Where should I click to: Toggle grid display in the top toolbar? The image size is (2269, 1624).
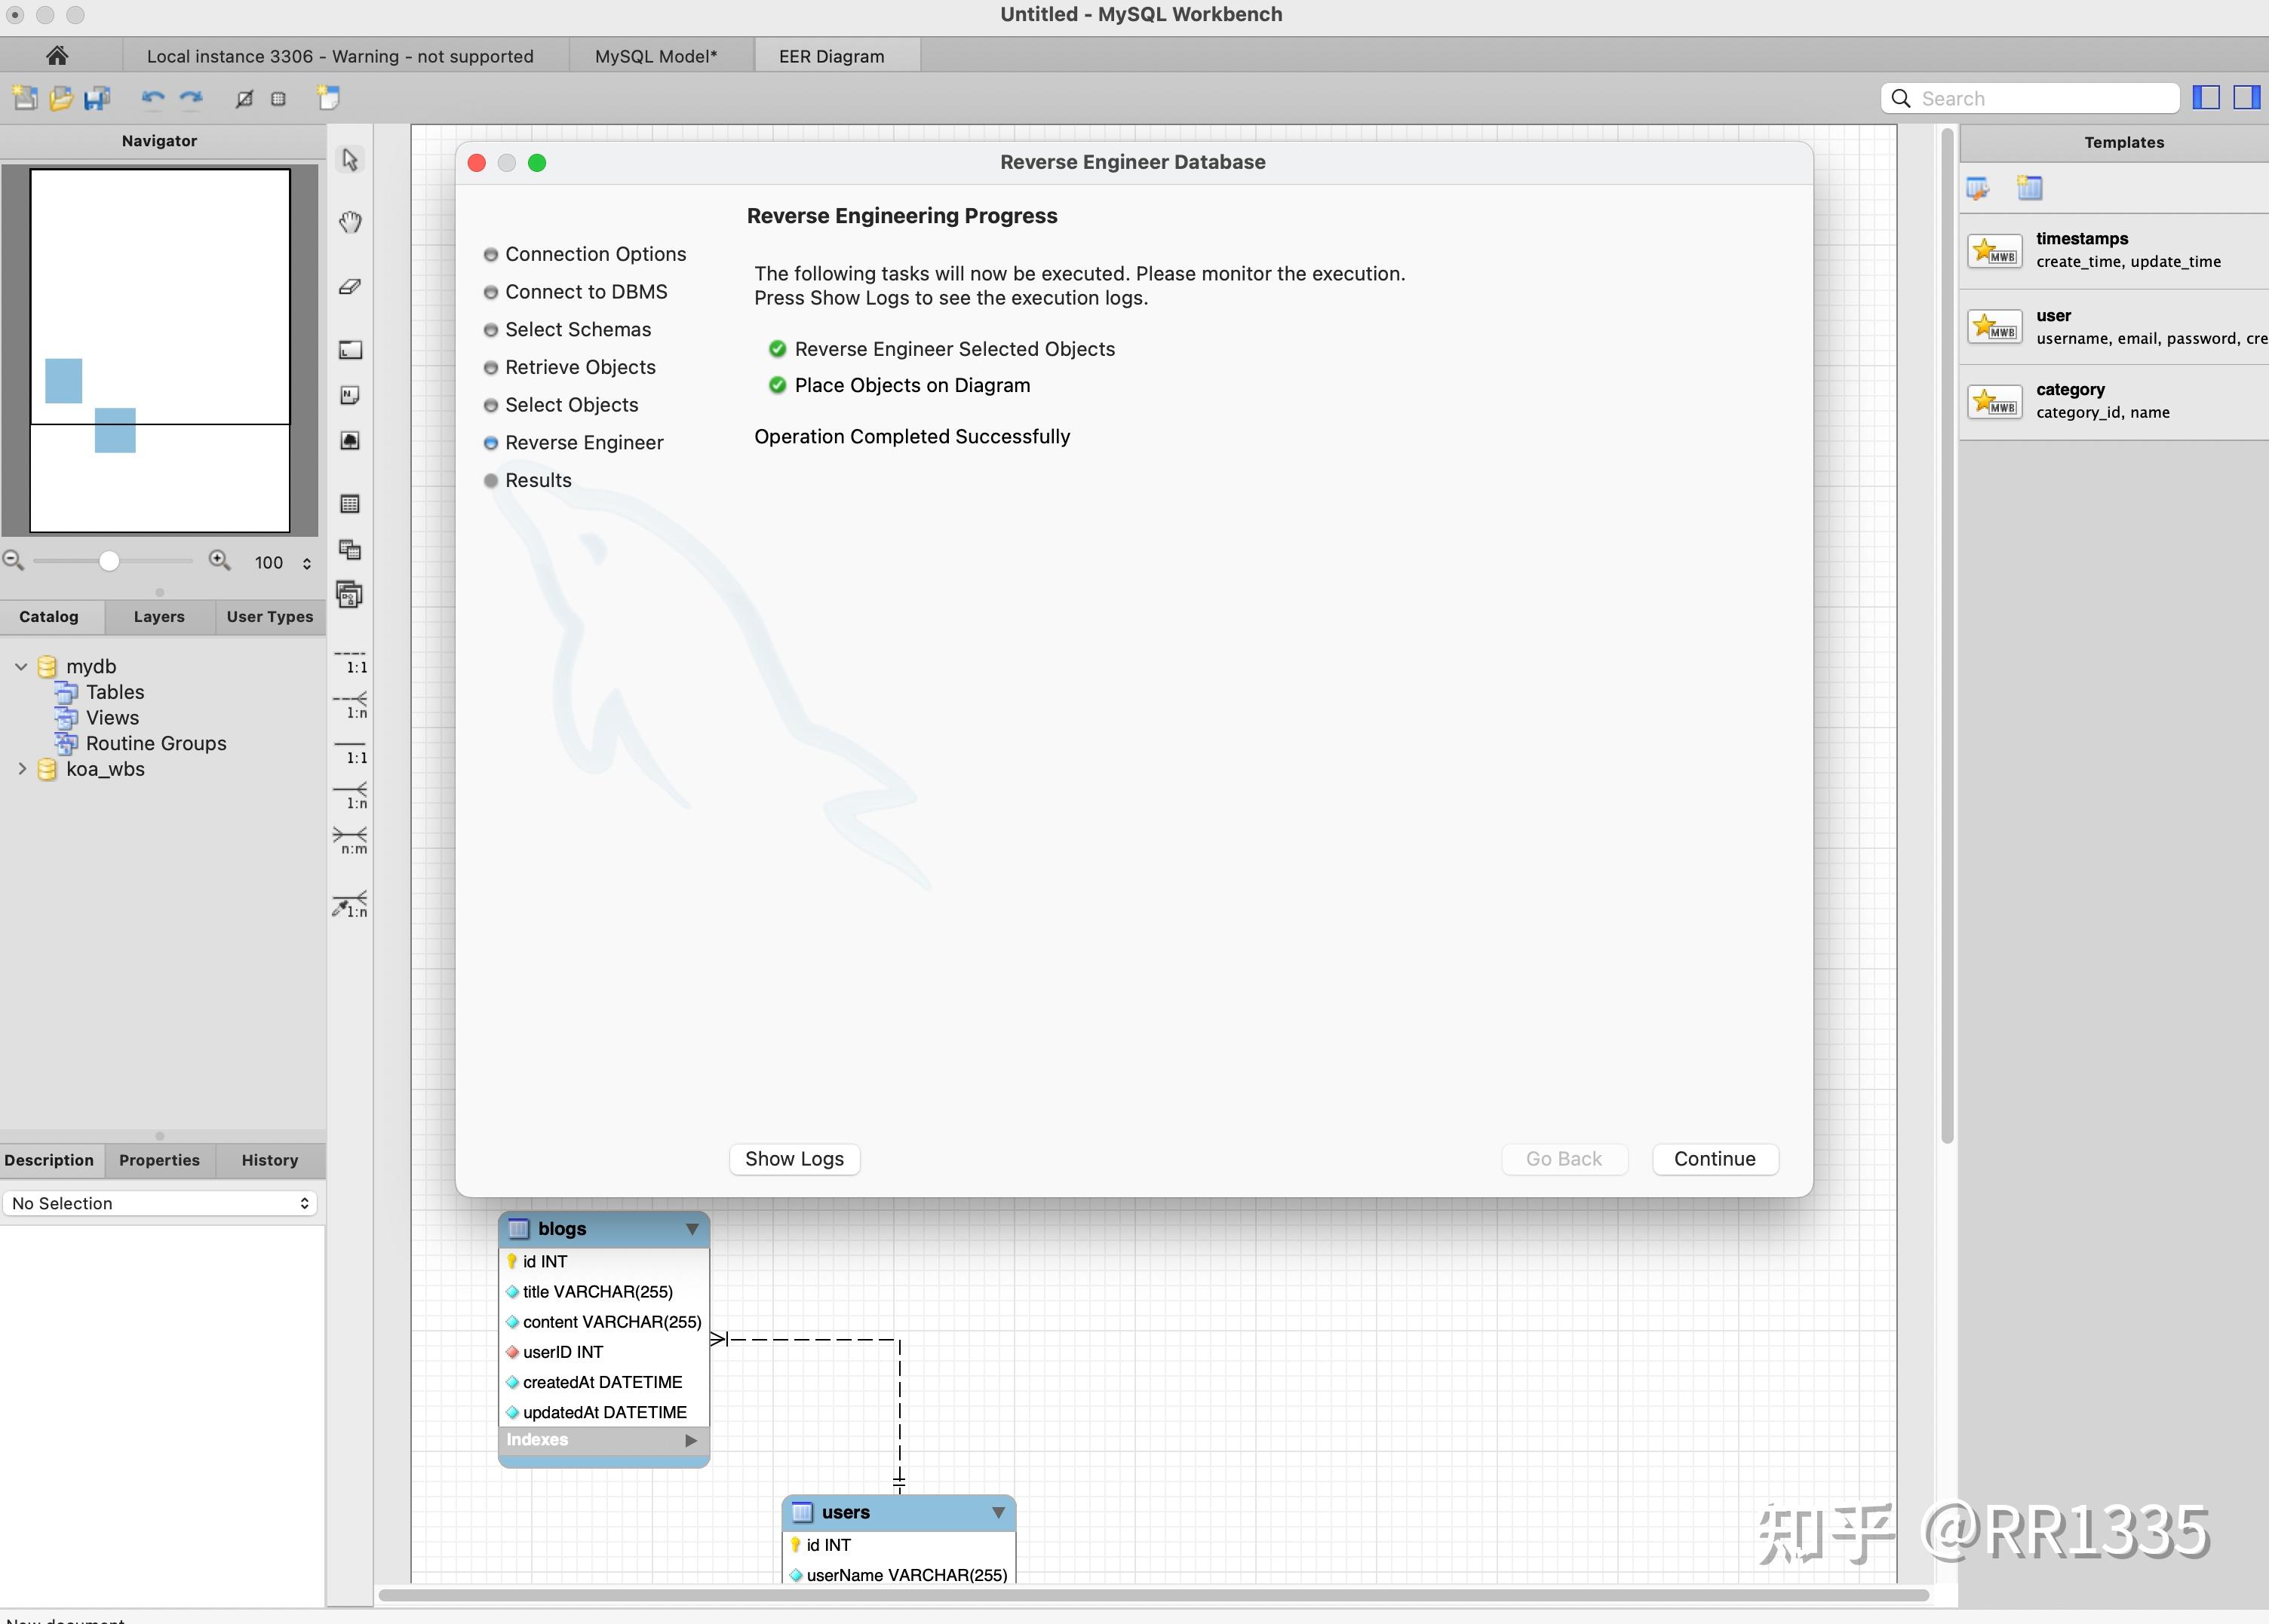click(x=278, y=97)
